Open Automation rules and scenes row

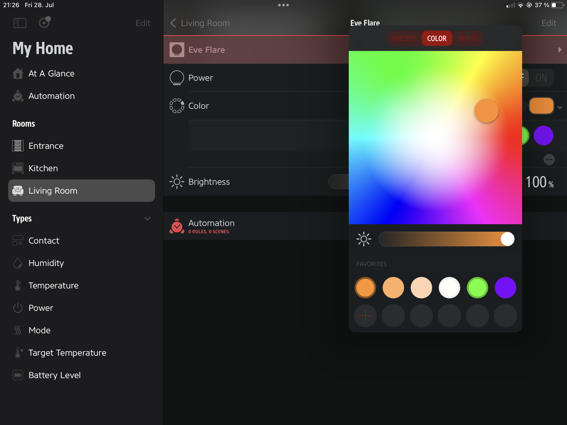[211, 226]
